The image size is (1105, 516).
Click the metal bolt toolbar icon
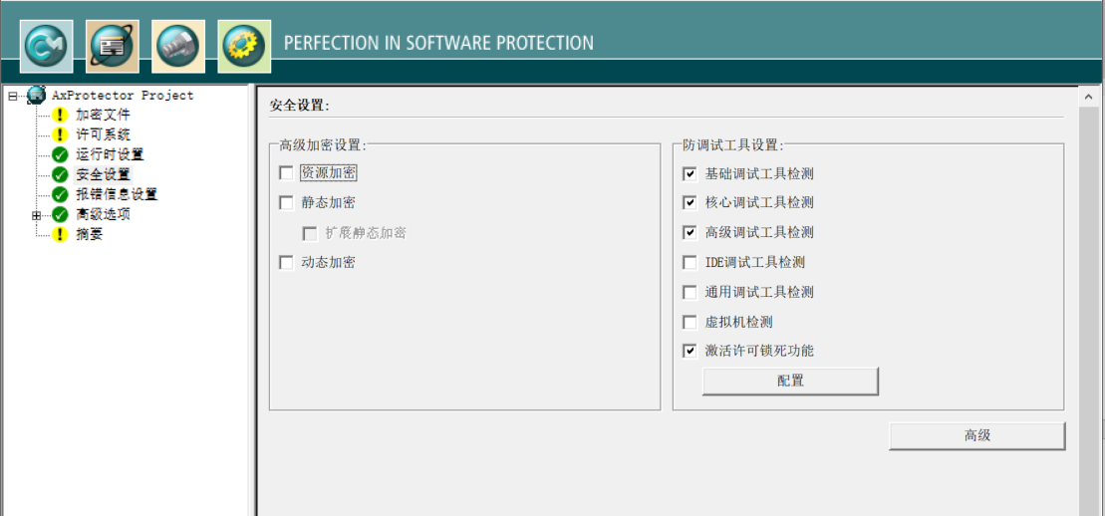178,46
